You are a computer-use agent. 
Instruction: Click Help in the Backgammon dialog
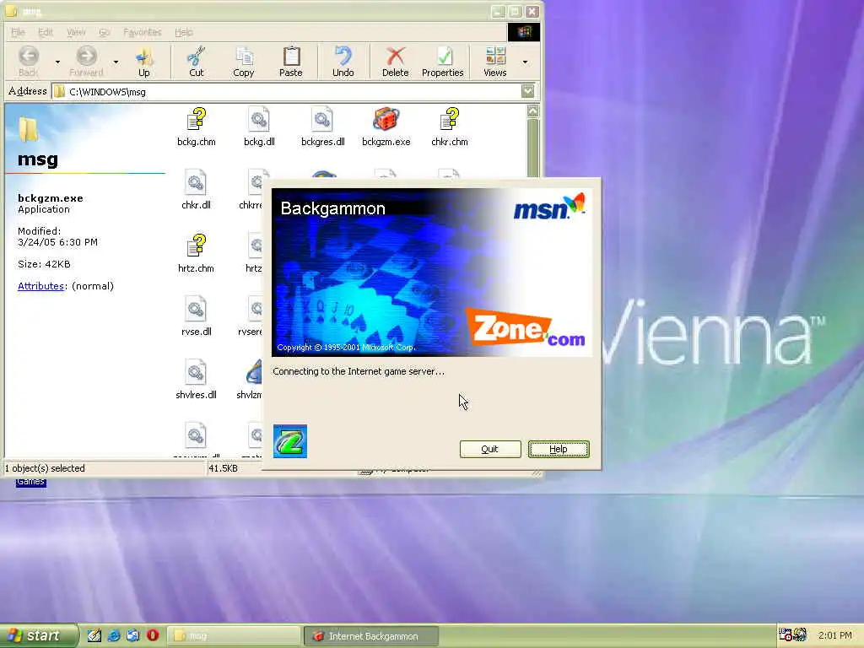coord(559,449)
